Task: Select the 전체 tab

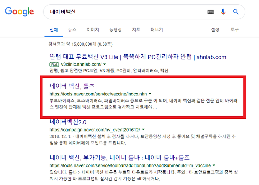Action: pyautogui.click(x=54, y=30)
